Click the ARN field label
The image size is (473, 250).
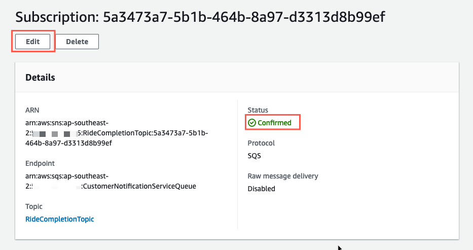point(32,110)
